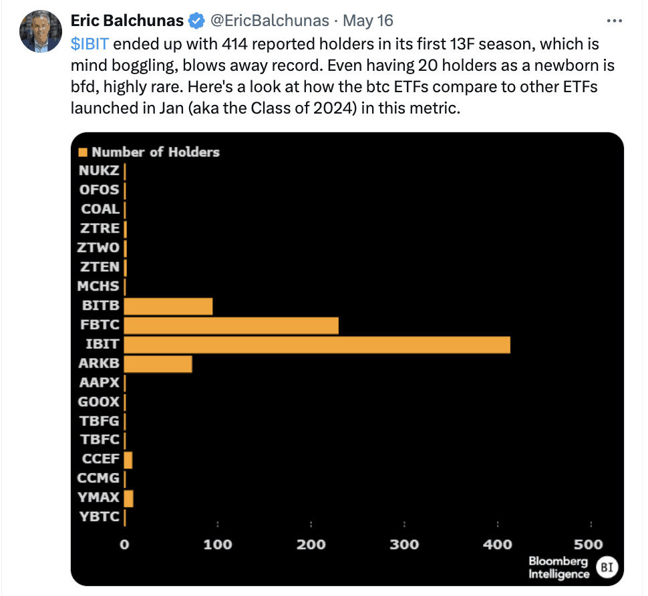Viewport: 648px width, 596px height.
Task: Click the IBIT bar in the chart
Action: (x=317, y=345)
